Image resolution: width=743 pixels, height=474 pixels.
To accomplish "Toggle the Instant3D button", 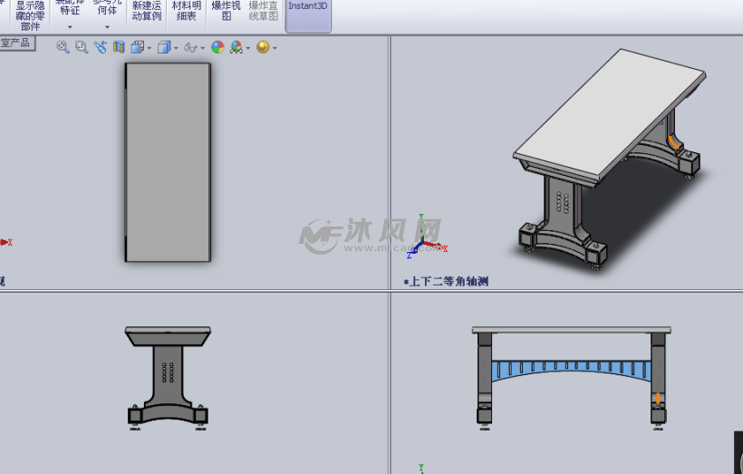I will click(x=308, y=15).
